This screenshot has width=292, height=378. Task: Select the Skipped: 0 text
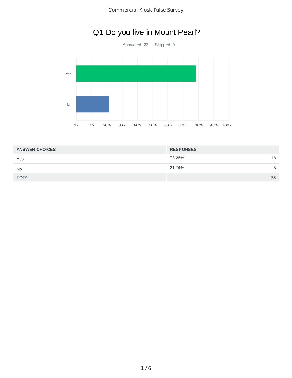[x=165, y=45]
